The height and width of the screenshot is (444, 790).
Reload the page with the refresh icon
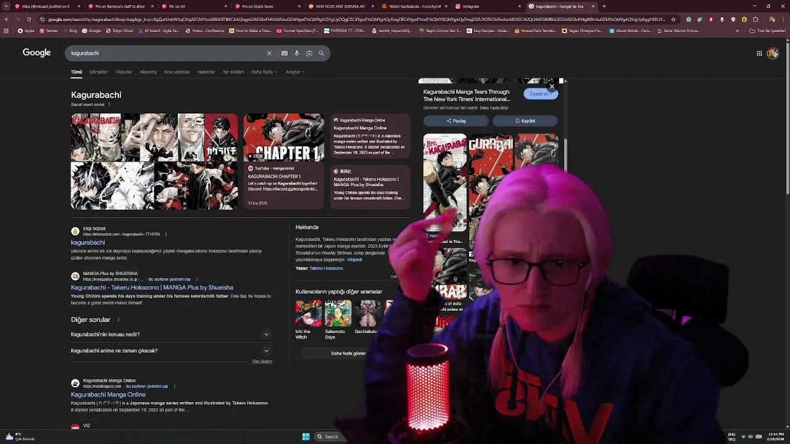point(29,19)
